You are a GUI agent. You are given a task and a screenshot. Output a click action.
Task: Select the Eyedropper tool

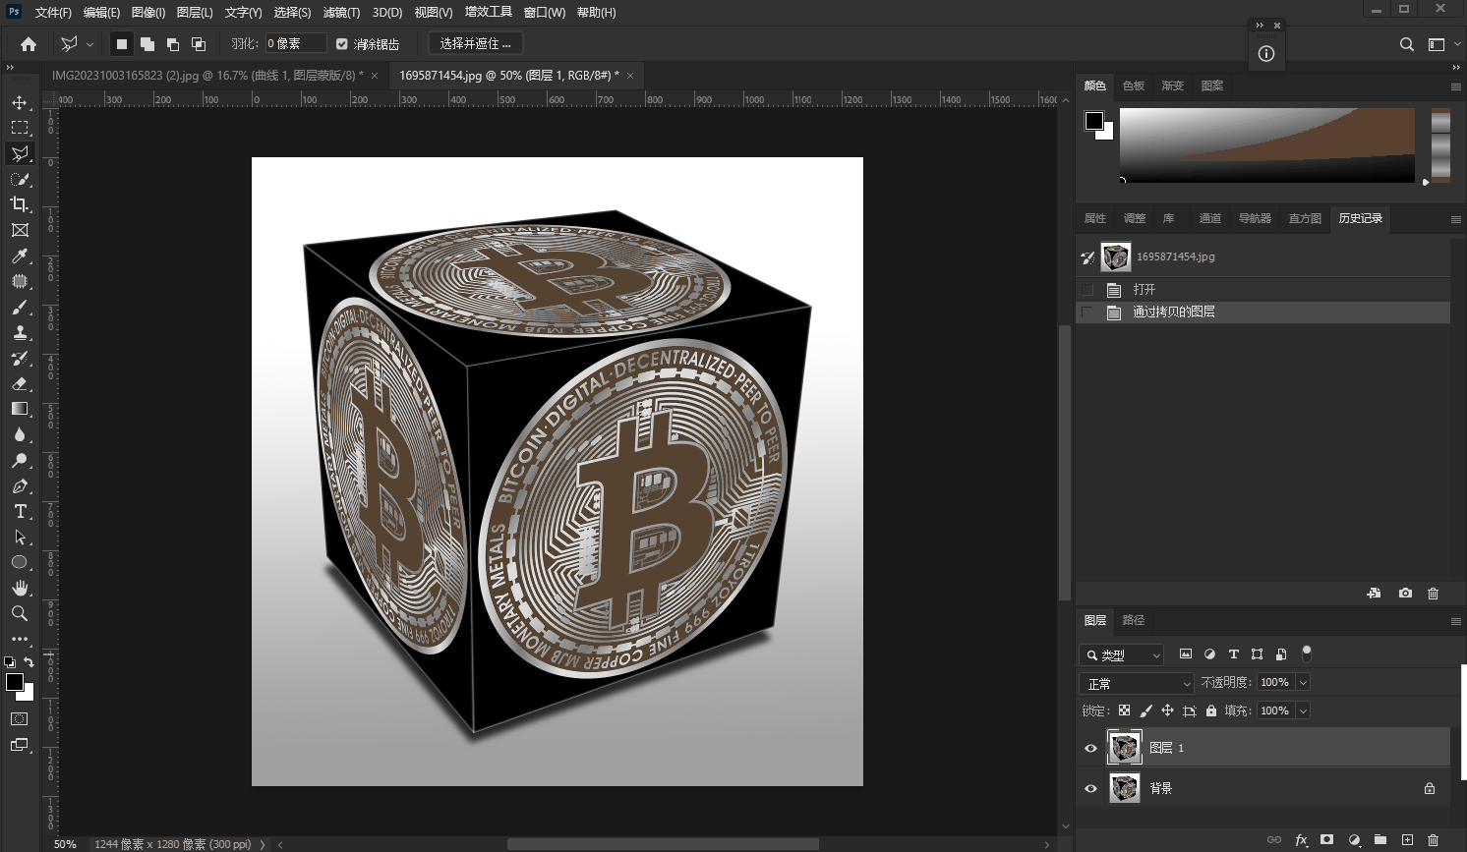click(x=20, y=256)
